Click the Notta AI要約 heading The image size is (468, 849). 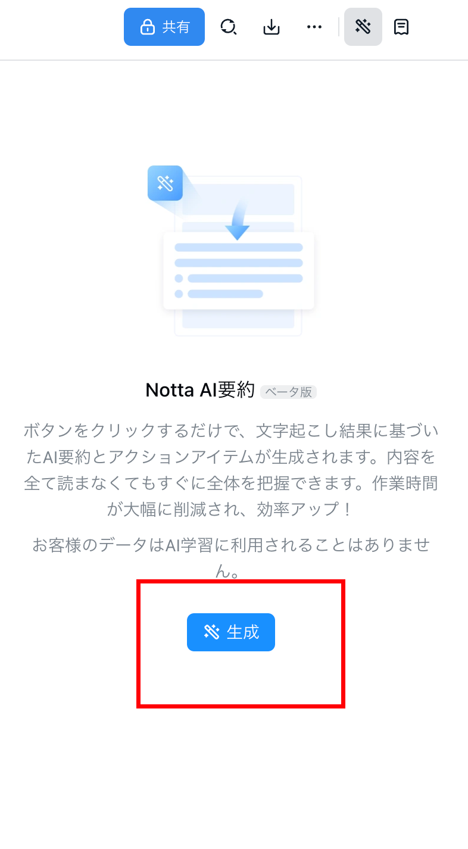(x=200, y=391)
